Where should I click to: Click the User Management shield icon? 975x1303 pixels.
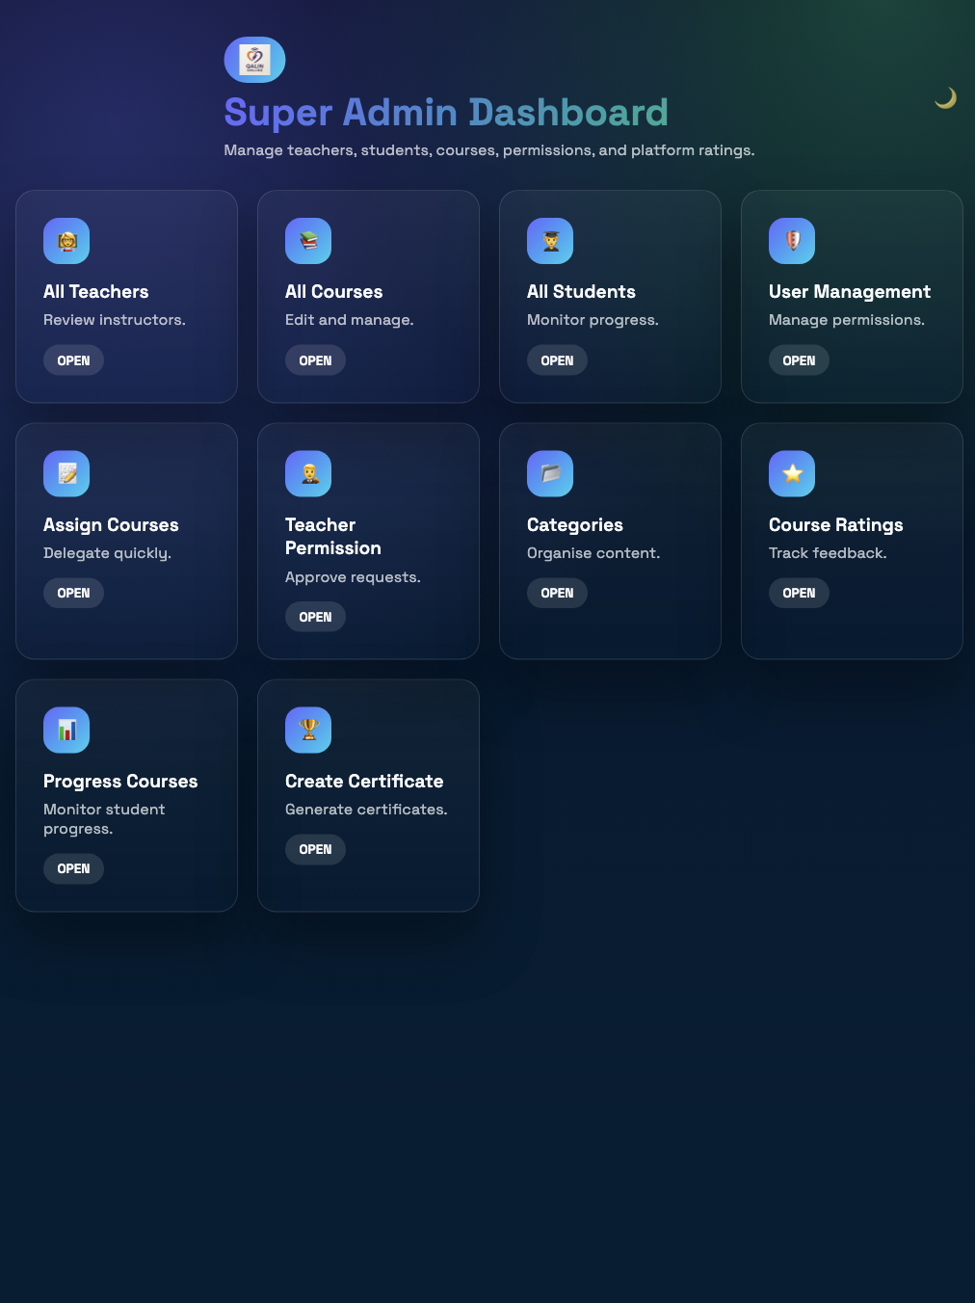[792, 241]
